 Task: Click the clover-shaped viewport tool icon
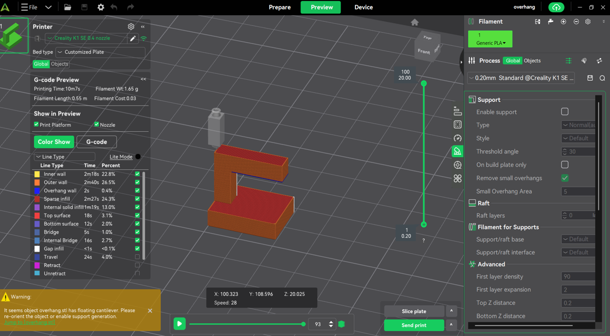tap(458, 178)
